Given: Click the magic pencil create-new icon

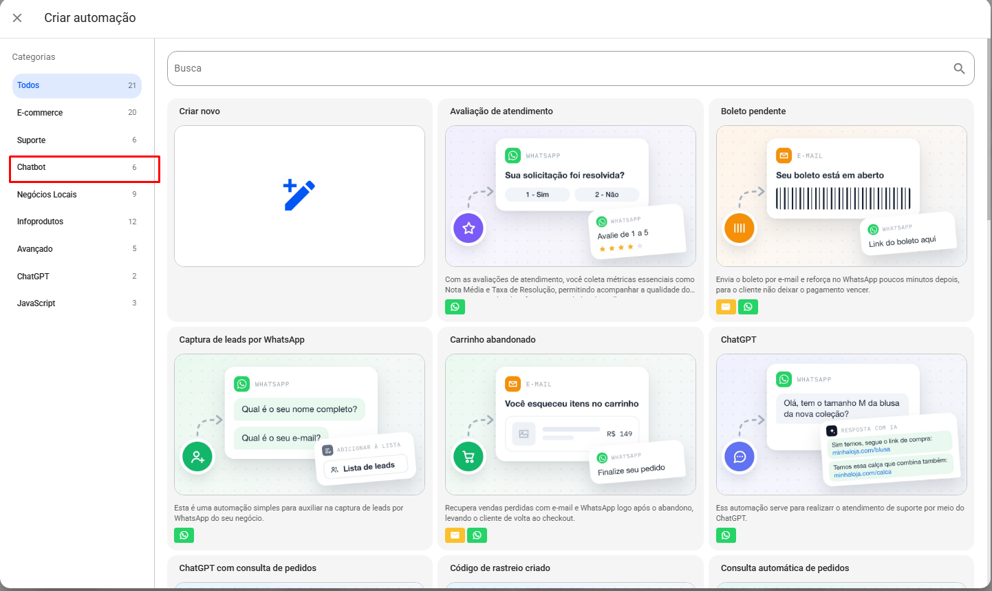Looking at the screenshot, I should (x=299, y=195).
